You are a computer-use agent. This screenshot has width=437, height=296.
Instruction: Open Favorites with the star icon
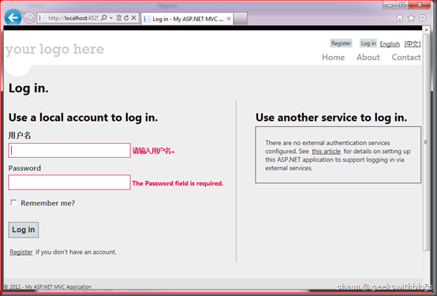click(x=411, y=18)
